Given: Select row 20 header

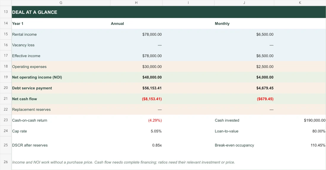Looking at the screenshot, I should pyautogui.click(x=6, y=88).
